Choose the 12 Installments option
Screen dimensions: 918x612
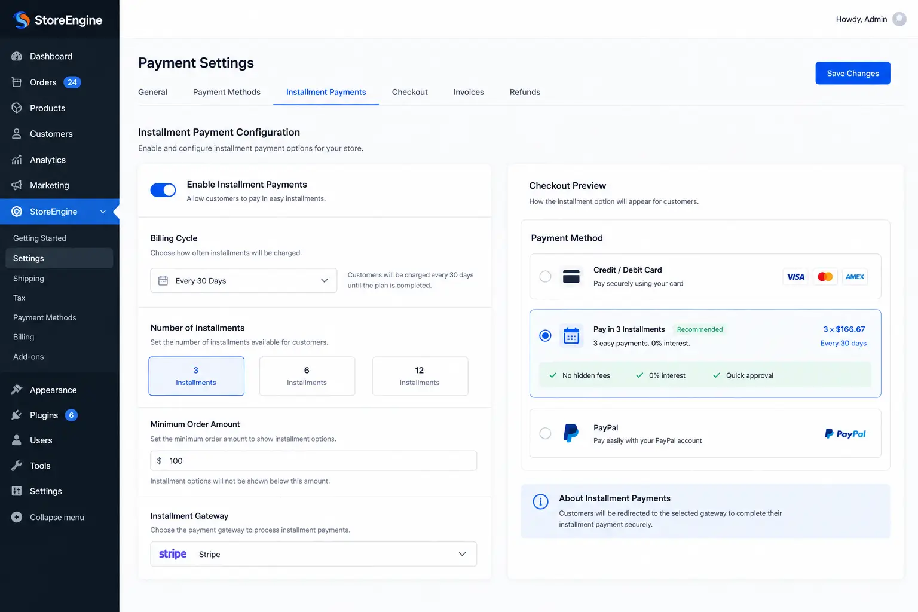420,376
